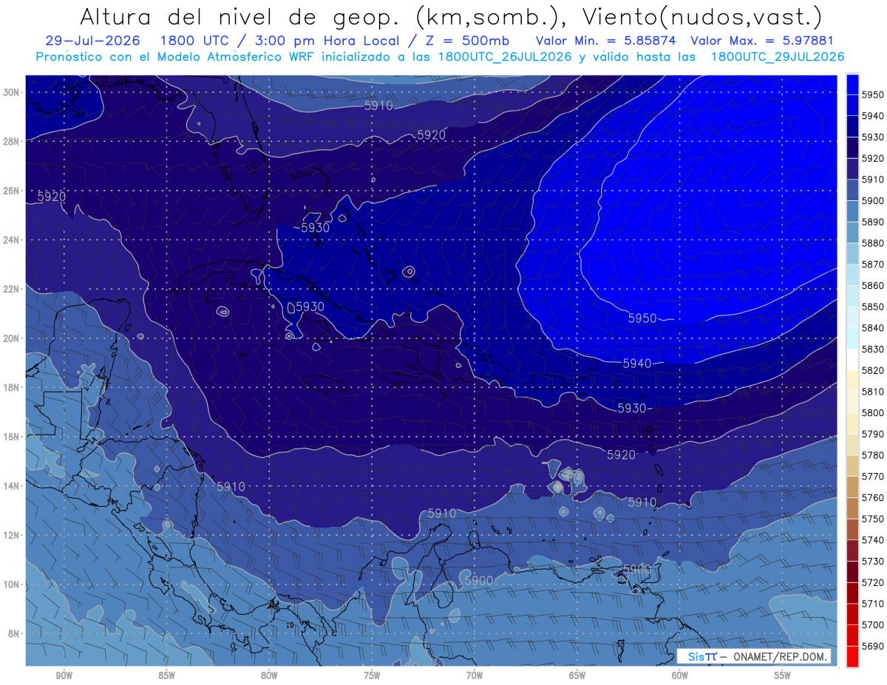Click the 5730 value in the colorbar legend
The image size is (887, 685).
(872, 561)
